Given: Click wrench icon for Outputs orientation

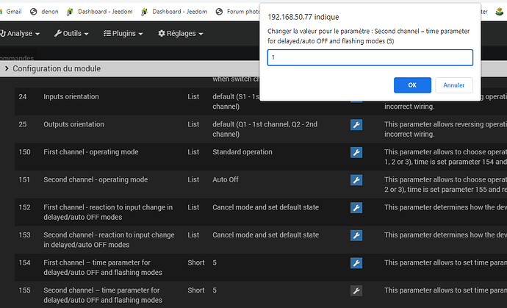Looking at the screenshot, I should point(356,125).
